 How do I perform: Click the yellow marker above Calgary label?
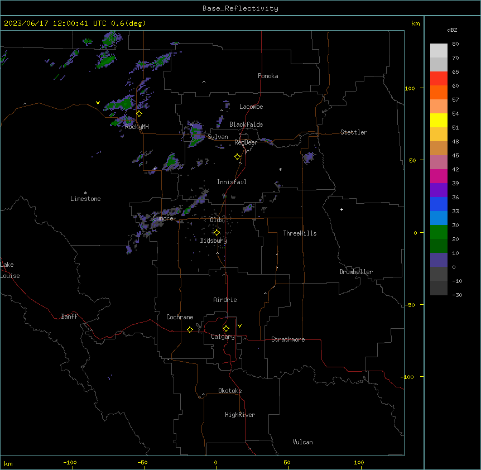click(226, 329)
